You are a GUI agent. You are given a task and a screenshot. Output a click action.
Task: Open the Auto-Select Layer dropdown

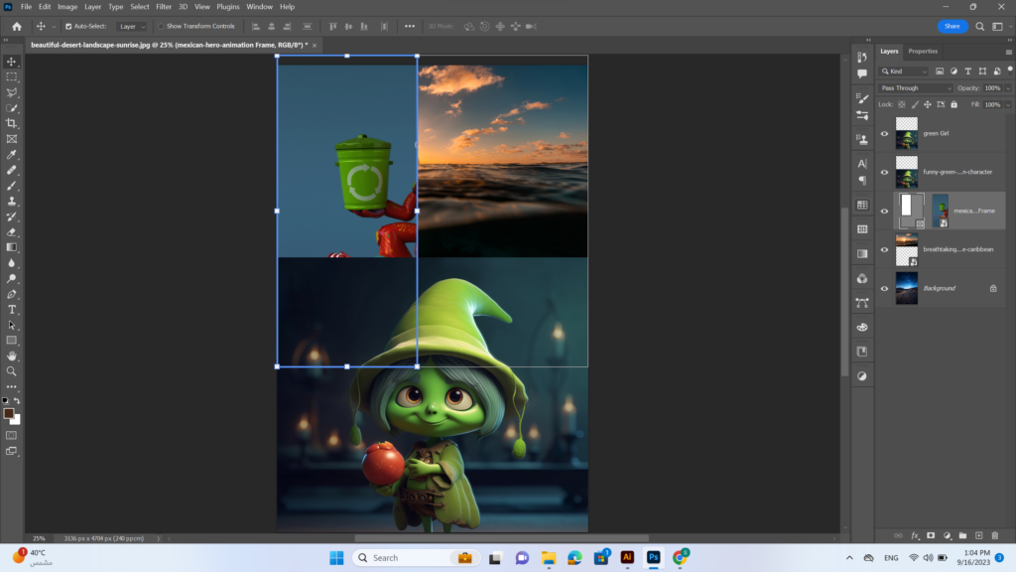point(132,27)
